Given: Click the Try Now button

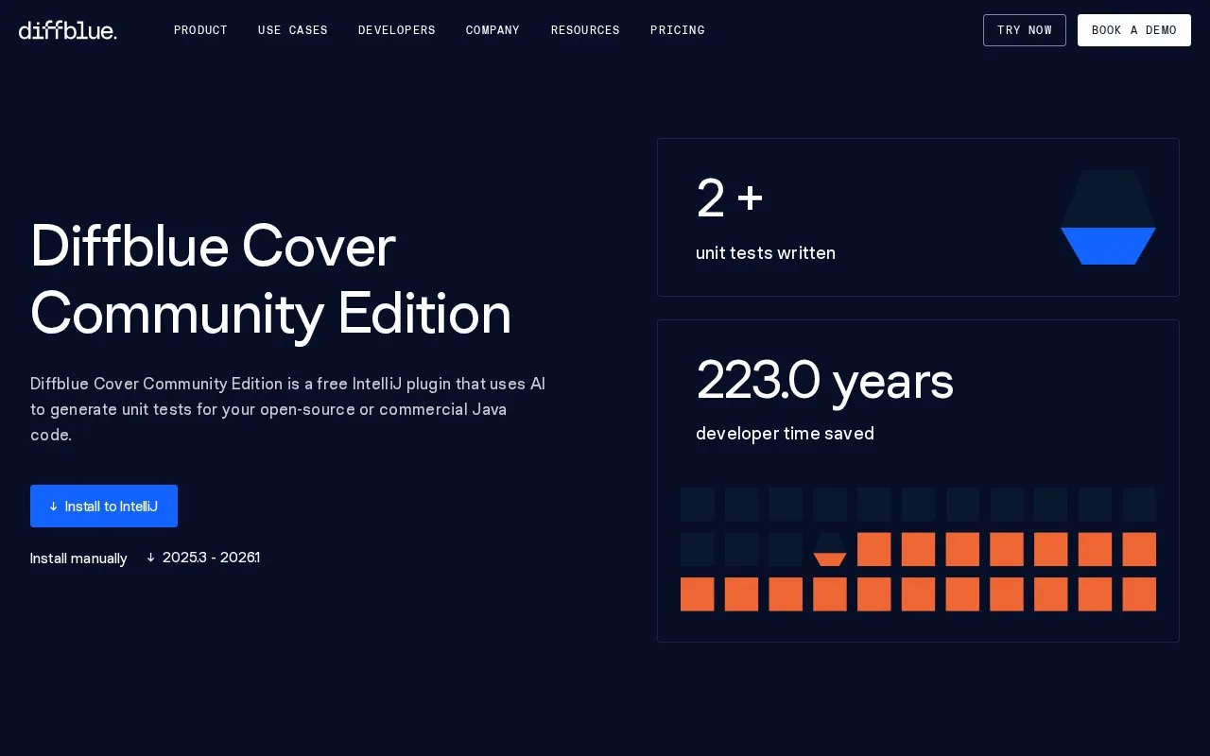Looking at the screenshot, I should pos(1025,30).
